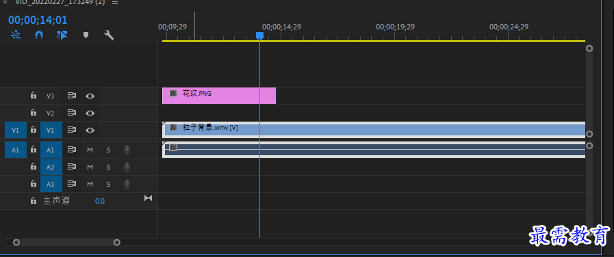Image resolution: width=614 pixels, height=257 pixels.
Task: Select the 粒子背景.wmv [V] video clip
Action: click(x=374, y=129)
